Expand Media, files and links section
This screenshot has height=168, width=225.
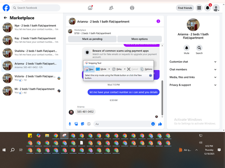tap(193, 77)
